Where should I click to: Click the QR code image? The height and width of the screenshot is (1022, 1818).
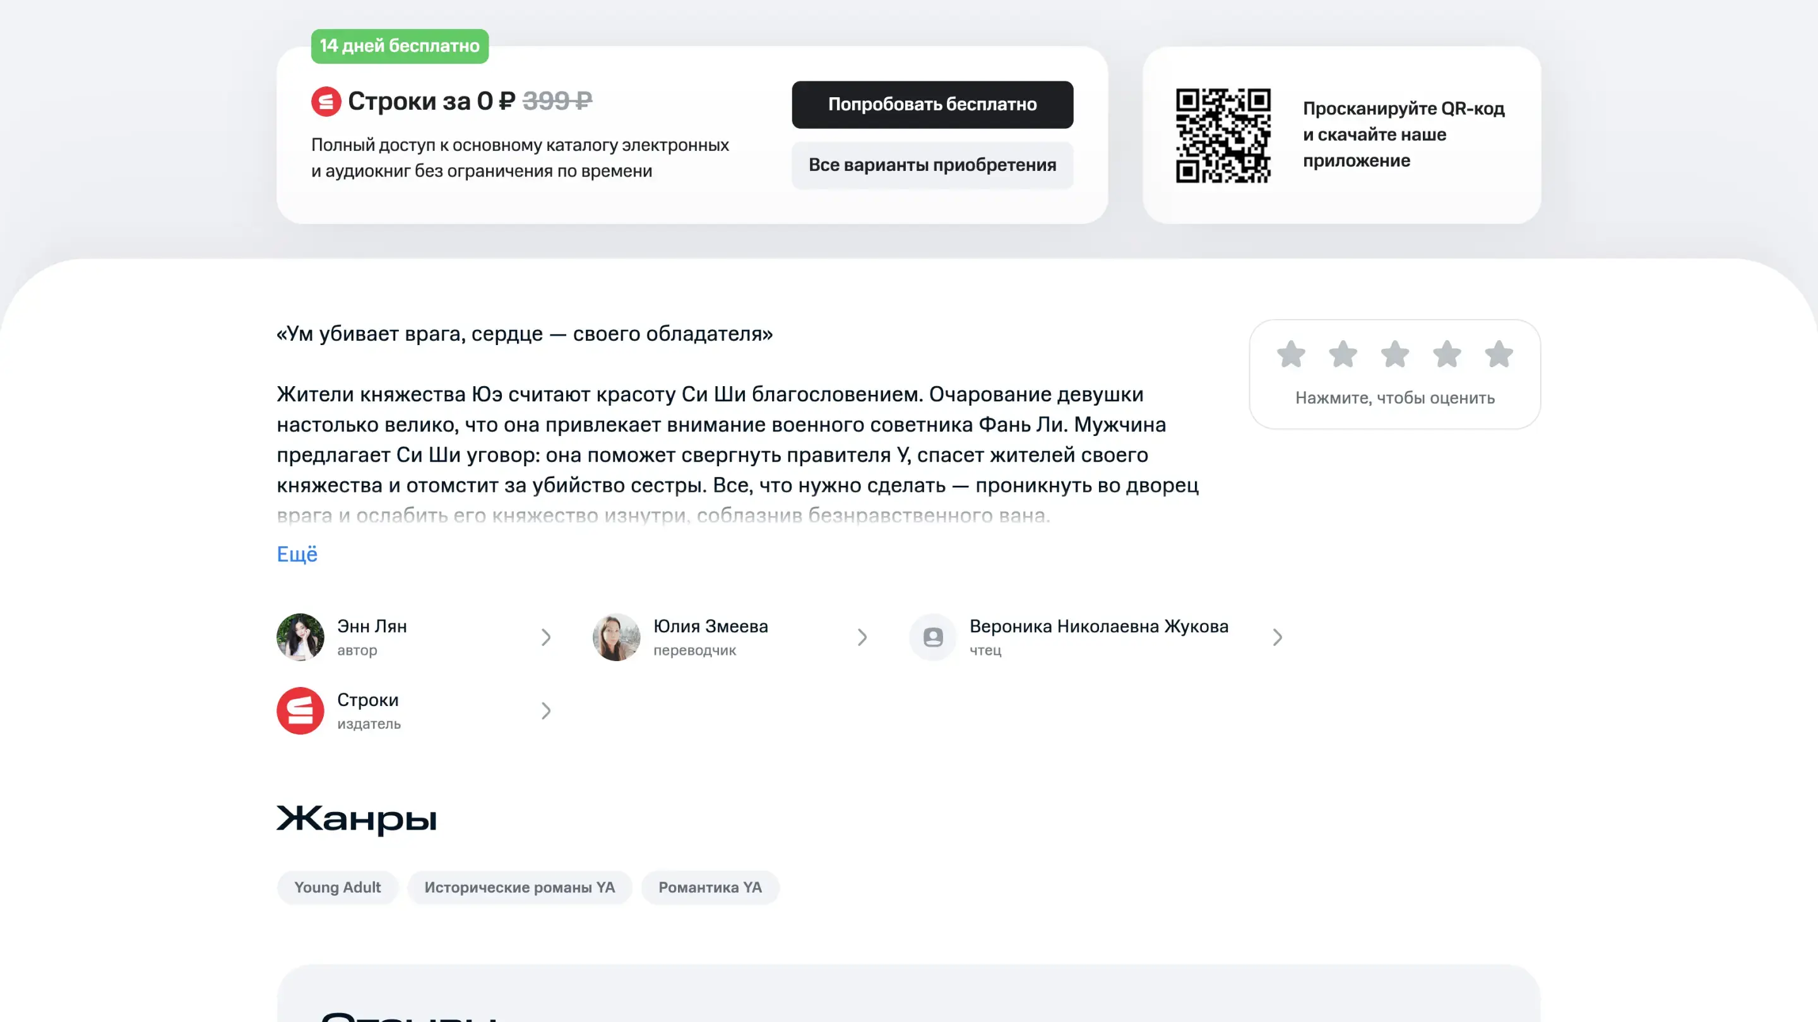coord(1223,136)
